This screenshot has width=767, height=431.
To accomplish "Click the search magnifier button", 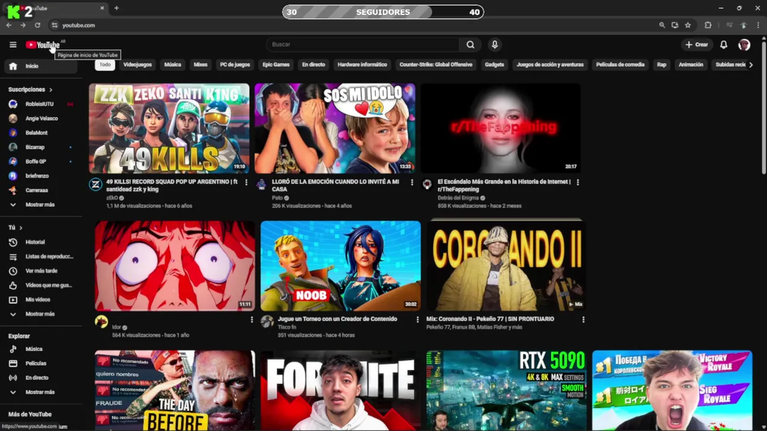I will point(470,44).
